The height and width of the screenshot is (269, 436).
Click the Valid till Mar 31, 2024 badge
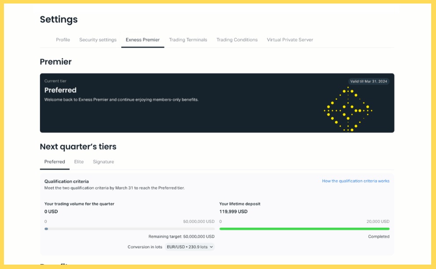369,81
